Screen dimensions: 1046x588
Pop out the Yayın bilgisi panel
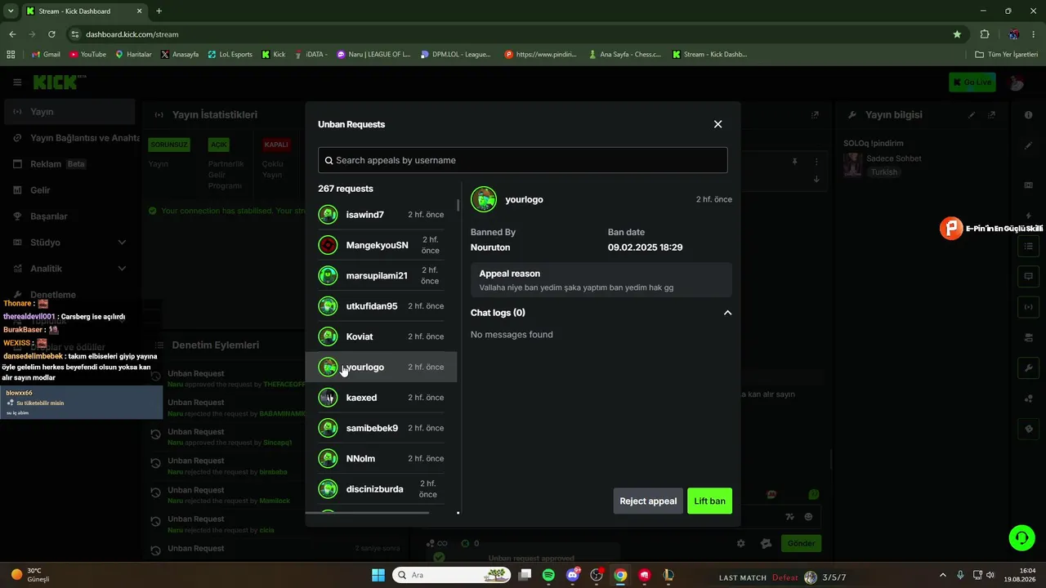(x=991, y=115)
